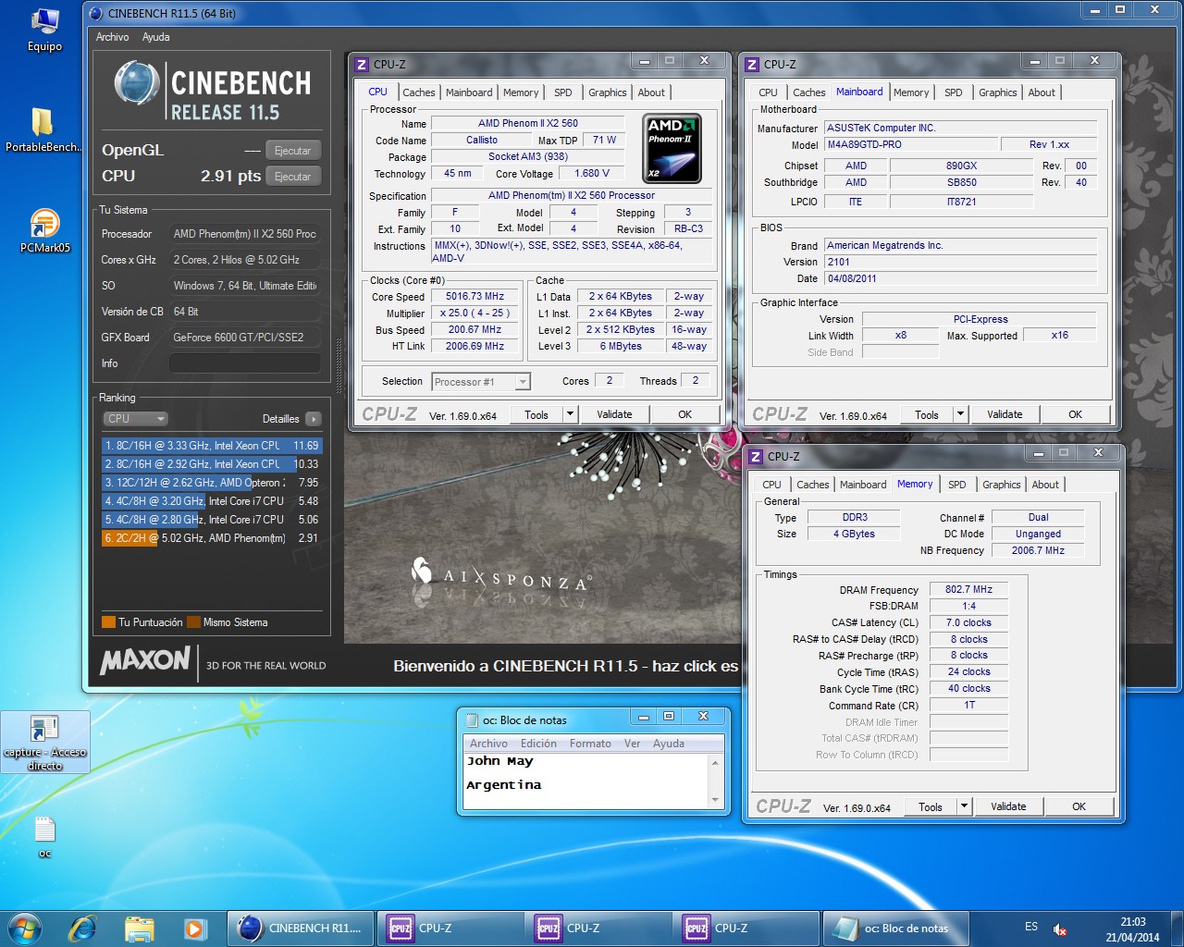Open Edición menu in Notepad
Image resolution: width=1184 pixels, height=947 pixels.
[538, 744]
